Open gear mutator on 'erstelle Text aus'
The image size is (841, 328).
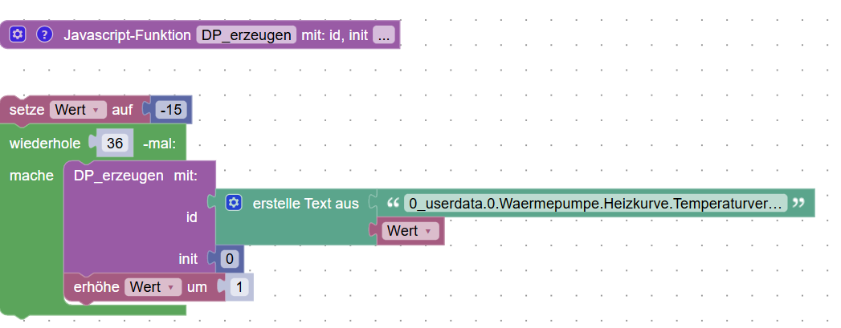(234, 204)
